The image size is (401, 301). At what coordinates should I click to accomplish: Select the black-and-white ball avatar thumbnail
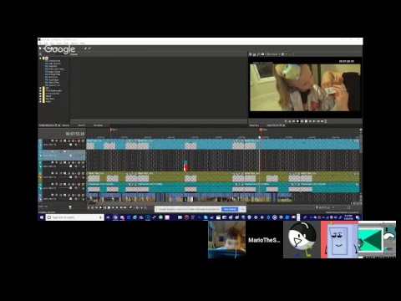tap(302, 240)
